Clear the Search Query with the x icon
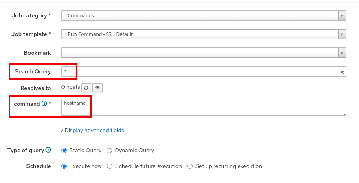 point(342,72)
